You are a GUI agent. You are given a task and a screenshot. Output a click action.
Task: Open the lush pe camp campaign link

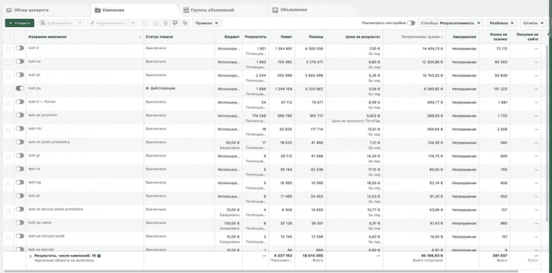[40, 222]
